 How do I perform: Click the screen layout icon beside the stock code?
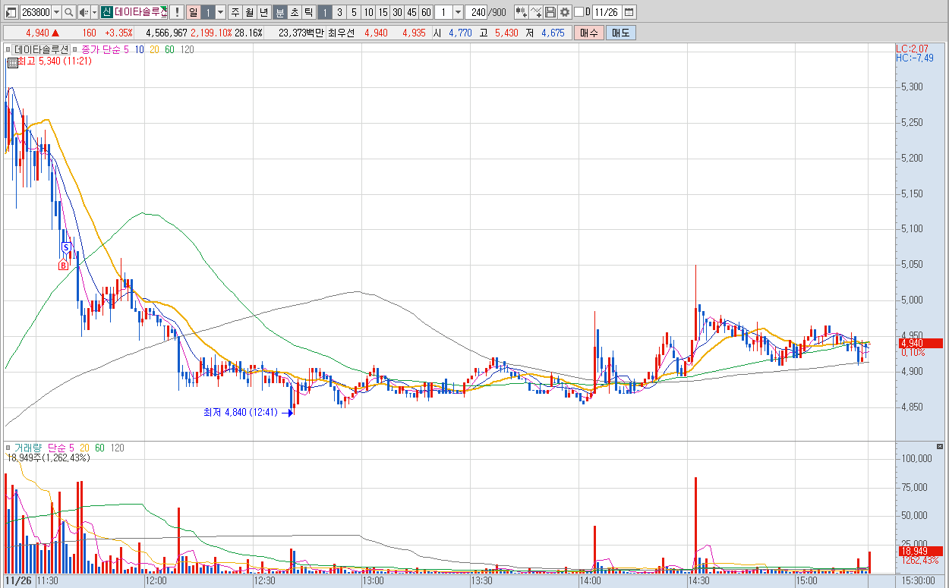click(11, 12)
